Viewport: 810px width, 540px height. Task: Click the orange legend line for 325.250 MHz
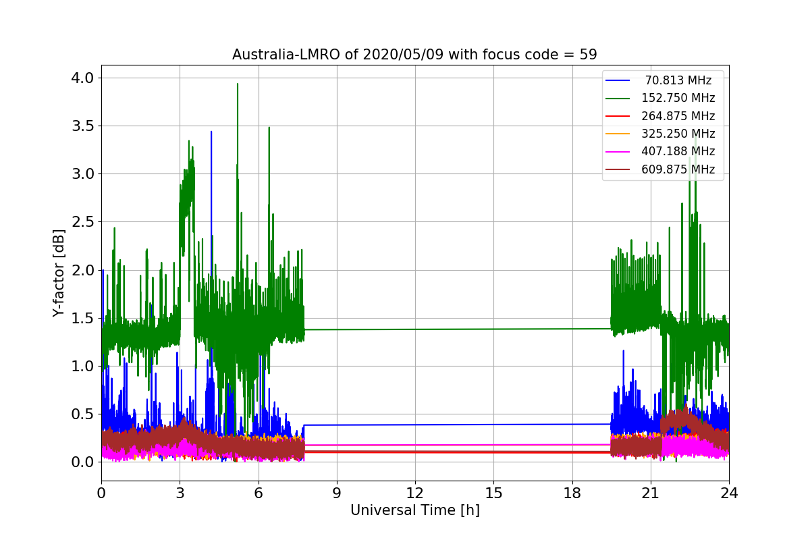(x=618, y=134)
